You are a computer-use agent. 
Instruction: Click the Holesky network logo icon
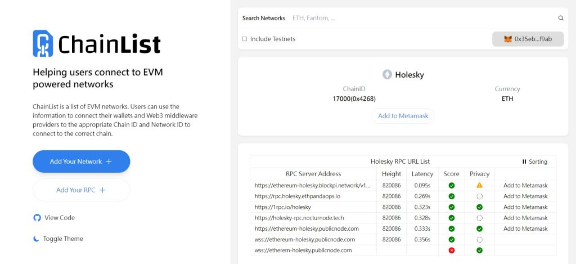(387, 74)
